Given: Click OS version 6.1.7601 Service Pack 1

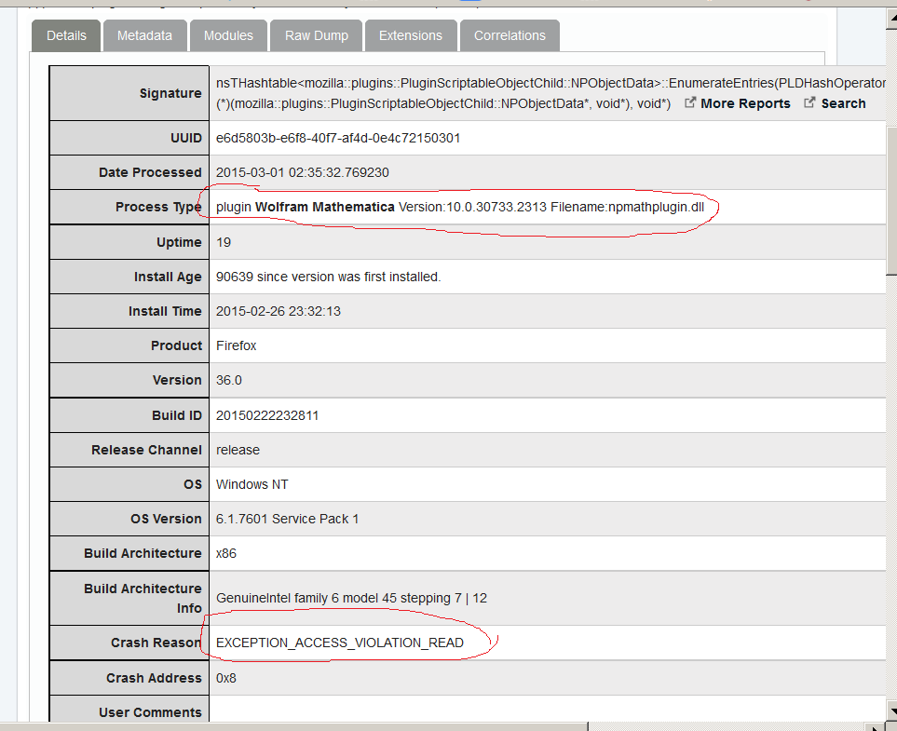Looking at the screenshot, I should (287, 519).
